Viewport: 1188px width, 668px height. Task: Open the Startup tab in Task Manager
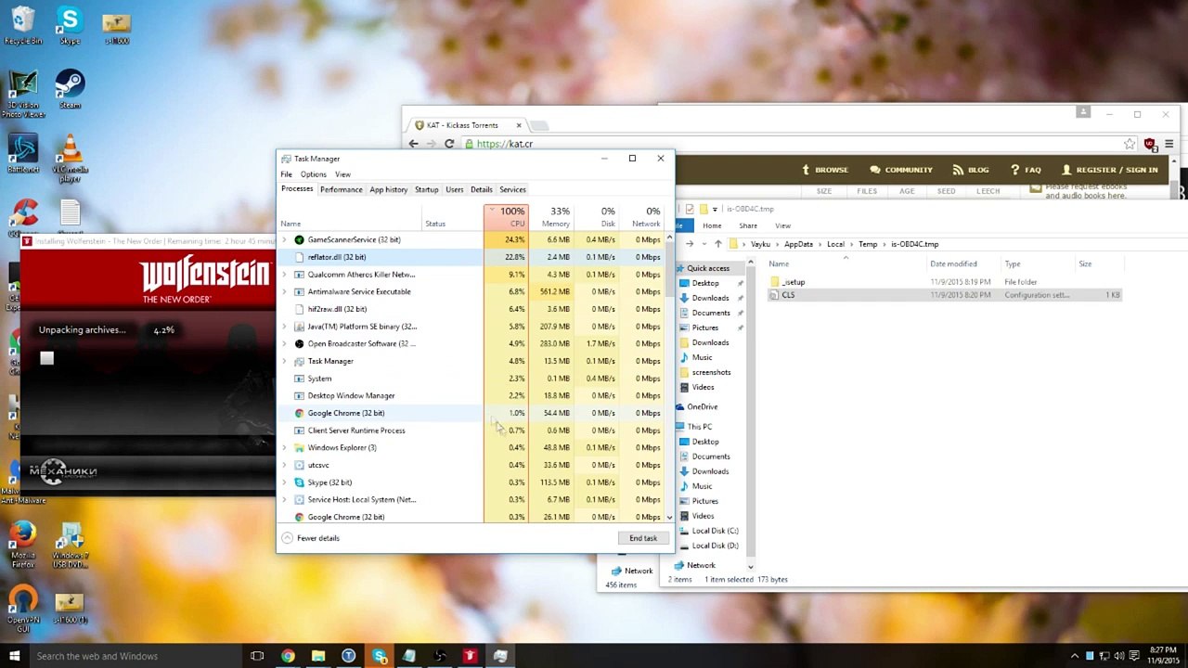426,189
